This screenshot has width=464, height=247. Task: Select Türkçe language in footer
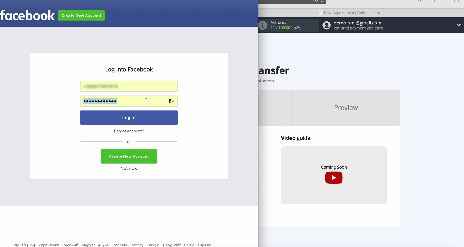tap(153, 245)
